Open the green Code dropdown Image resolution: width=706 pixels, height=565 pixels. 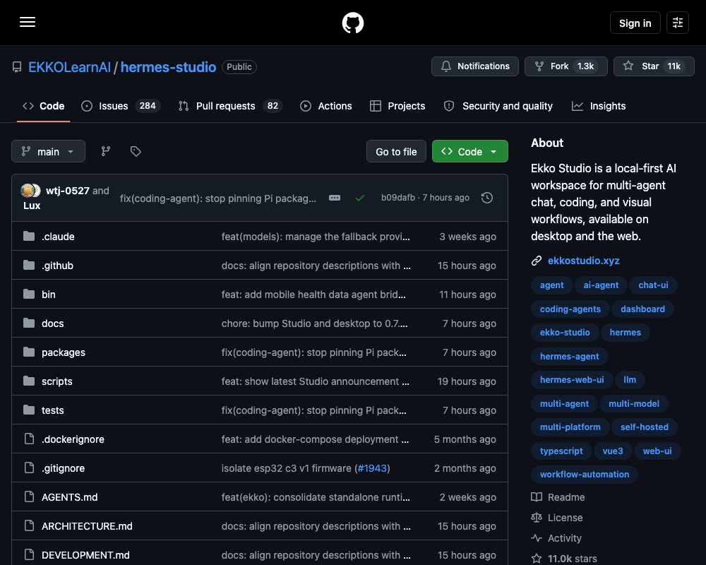[x=469, y=151]
